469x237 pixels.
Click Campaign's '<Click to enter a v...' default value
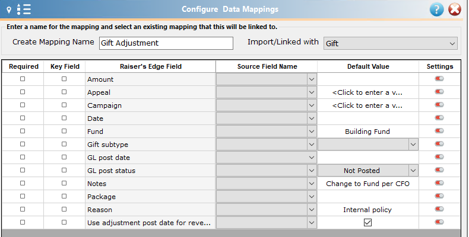tap(367, 105)
